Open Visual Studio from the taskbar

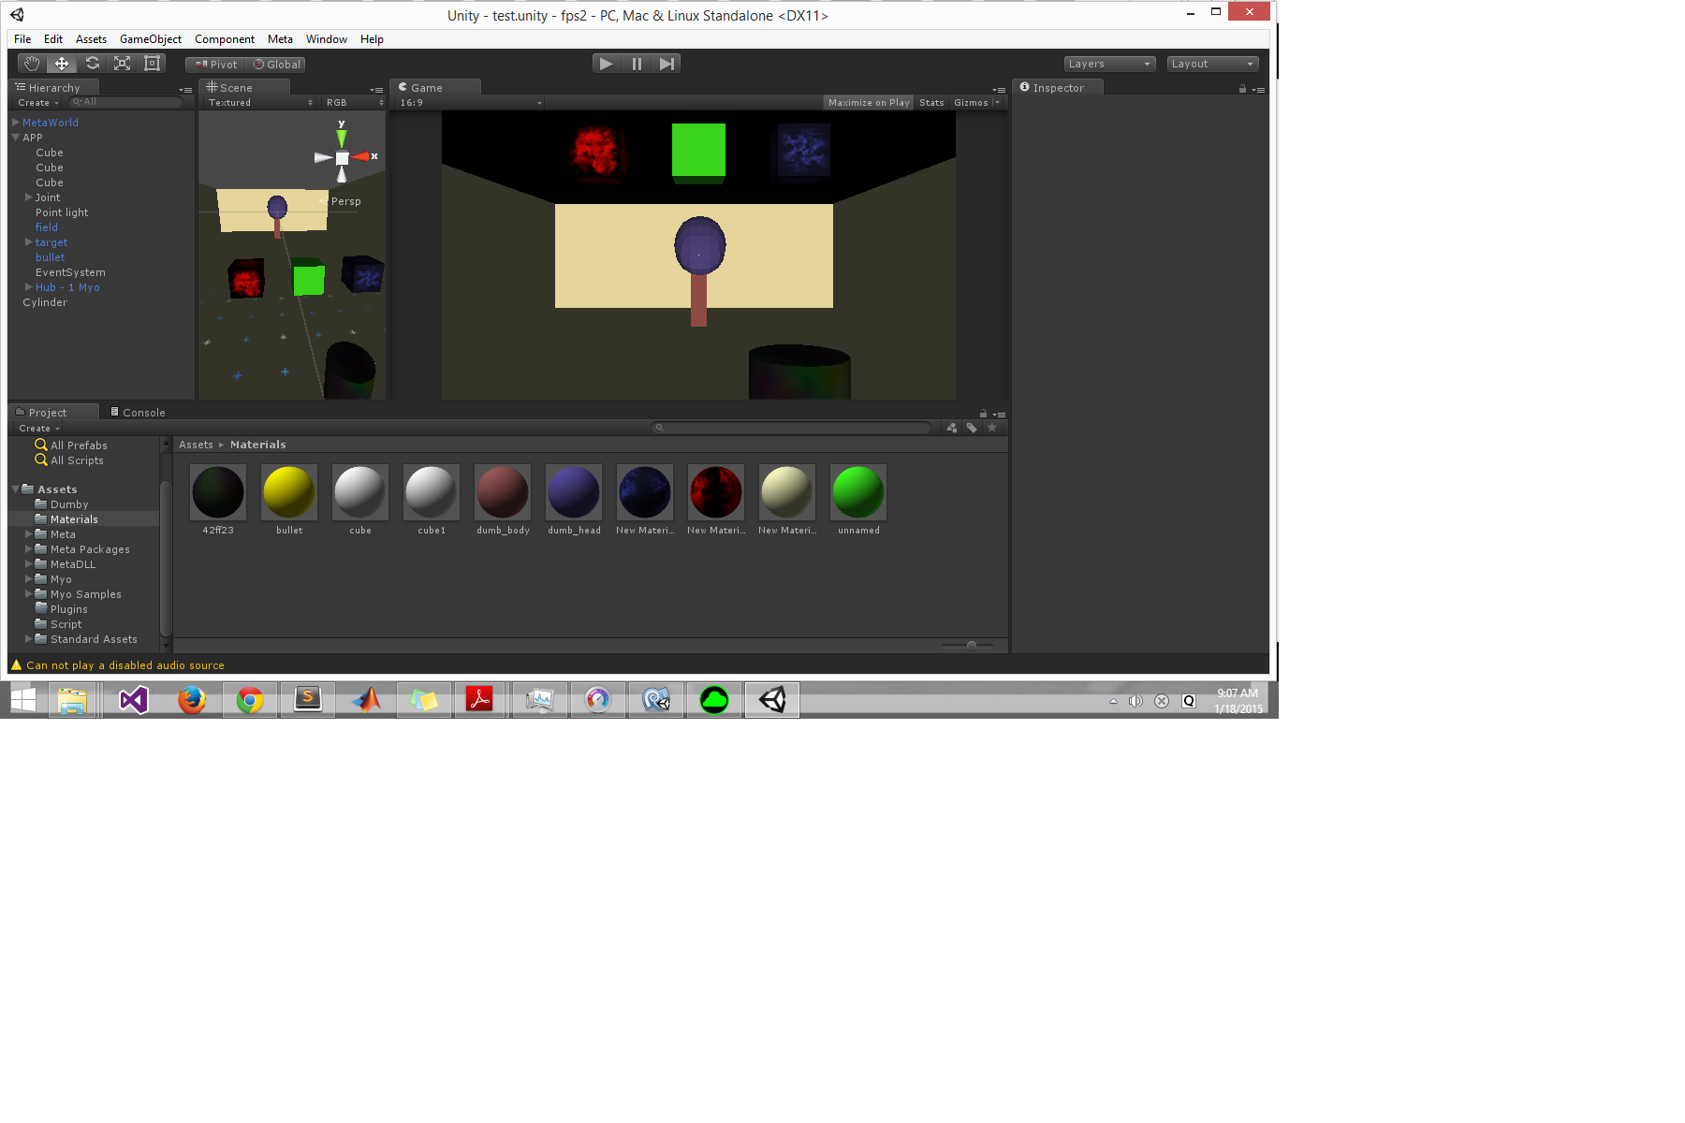pyautogui.click(x=134, y=700)
